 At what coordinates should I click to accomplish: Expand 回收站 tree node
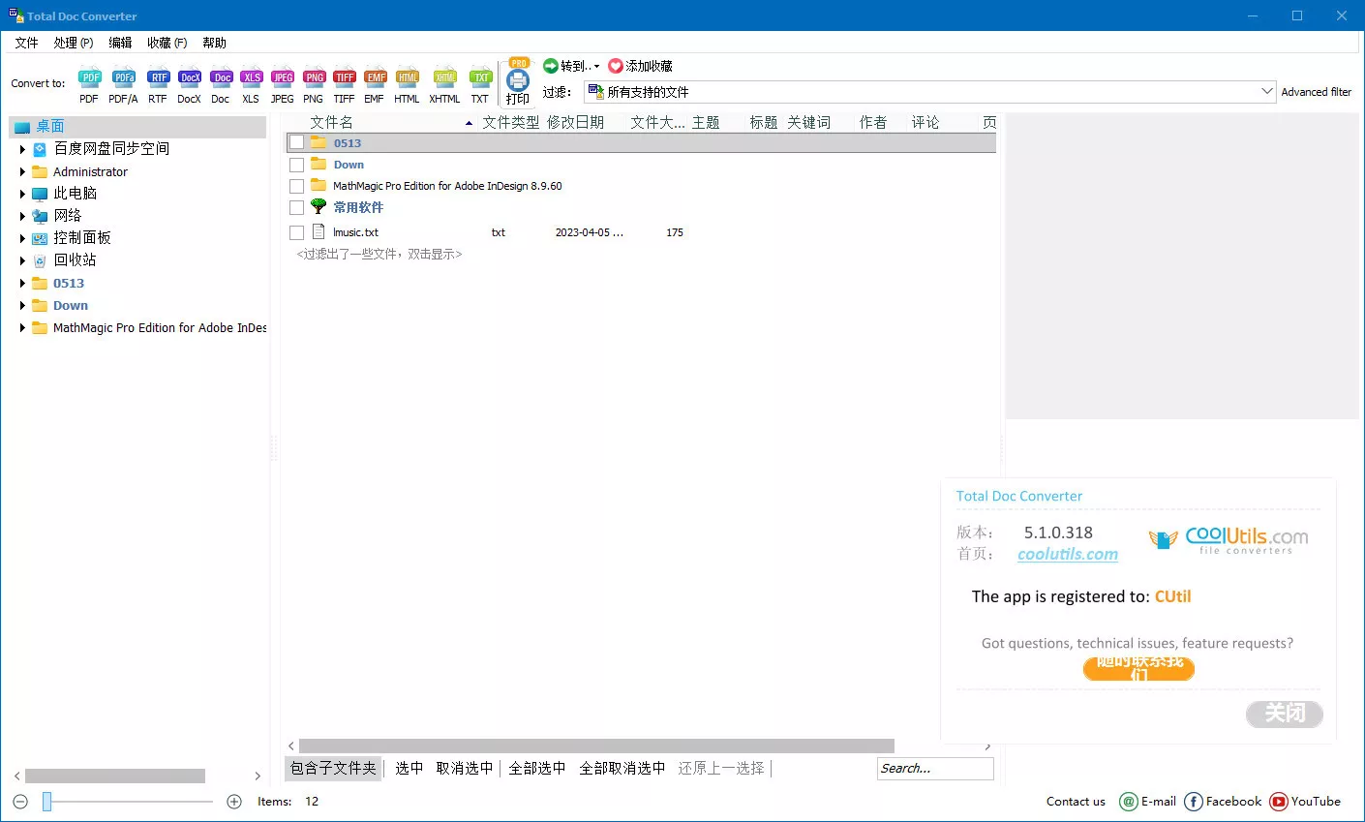pos(22,260)
